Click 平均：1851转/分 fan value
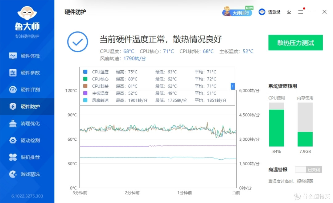This screenshot has width=333, height=203. 211,100
